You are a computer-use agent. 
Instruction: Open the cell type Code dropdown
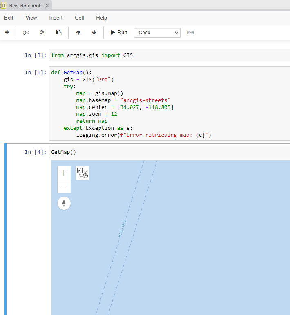157,33
